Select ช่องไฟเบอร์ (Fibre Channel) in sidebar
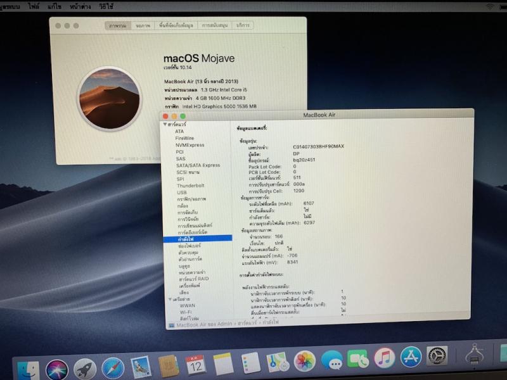507x380 pixels. click(x=189, y=246)
